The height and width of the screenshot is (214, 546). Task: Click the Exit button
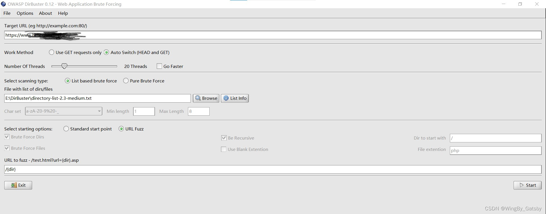click(18, 185)
